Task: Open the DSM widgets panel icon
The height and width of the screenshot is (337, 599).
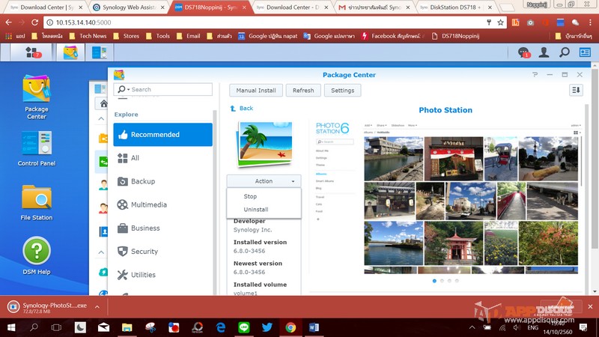Action: click(585, 52)
